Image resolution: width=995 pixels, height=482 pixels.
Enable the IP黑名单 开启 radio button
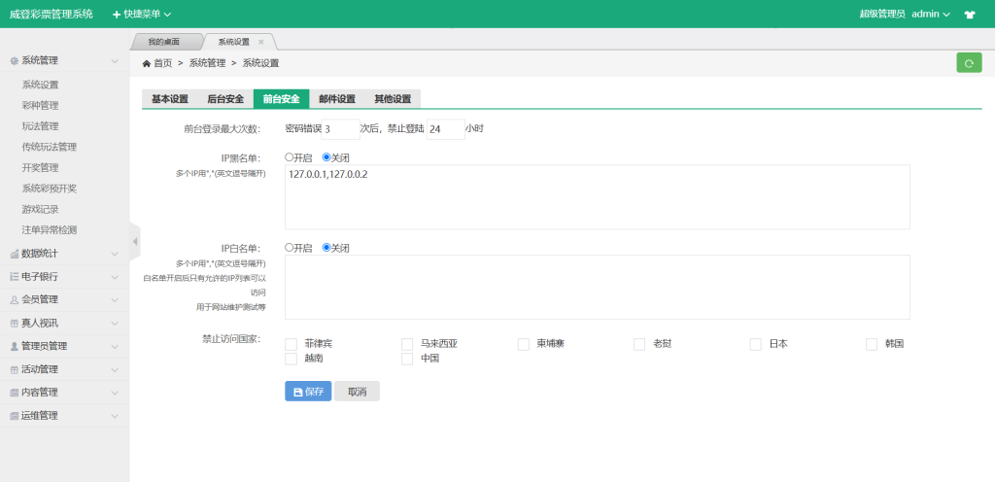tap(289, 156)
